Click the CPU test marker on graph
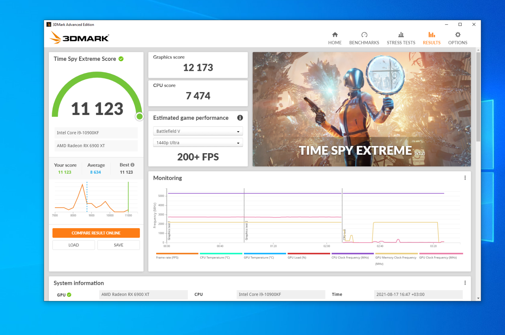Viewport: 505px width, 335px height. pos(345,235)
